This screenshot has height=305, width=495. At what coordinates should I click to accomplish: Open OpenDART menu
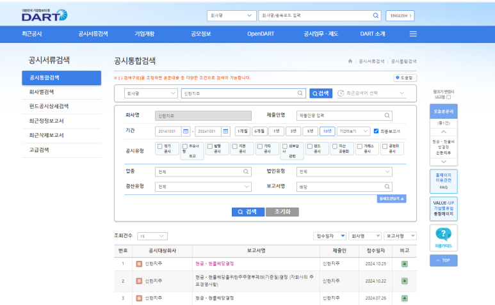261,34
